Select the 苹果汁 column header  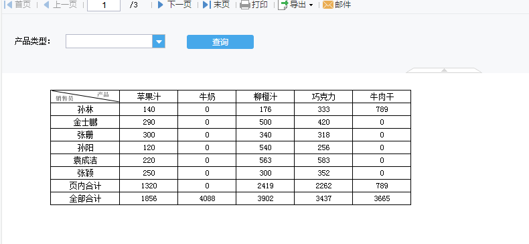point(149,97)
